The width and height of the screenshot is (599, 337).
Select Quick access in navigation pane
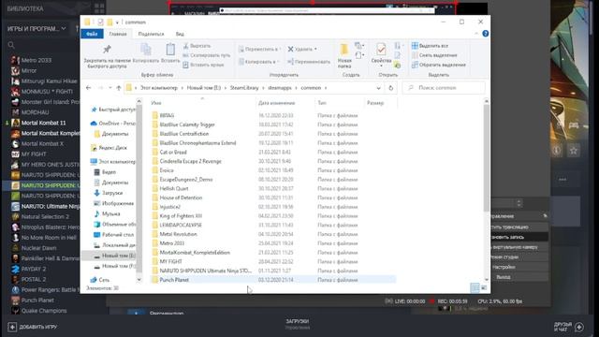click(113, 110)
